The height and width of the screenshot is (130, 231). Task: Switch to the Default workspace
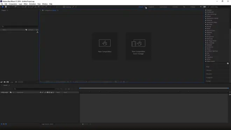click(141, 7)
